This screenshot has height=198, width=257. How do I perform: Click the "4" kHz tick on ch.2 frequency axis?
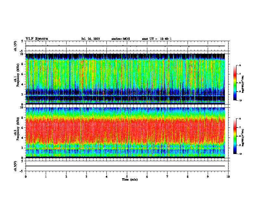click(x=23, y=138)
